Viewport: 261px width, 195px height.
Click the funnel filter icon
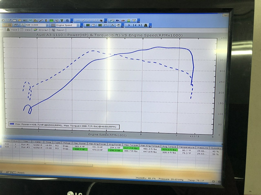(x=134, y=21)
